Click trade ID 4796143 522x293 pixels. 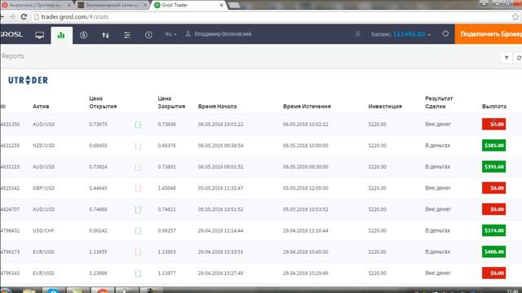(x=10, y=273)
